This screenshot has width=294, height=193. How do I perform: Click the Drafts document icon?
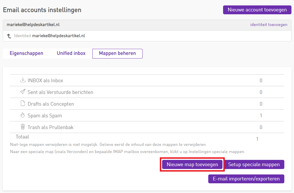pyautogui.click(x=23, y=104)
